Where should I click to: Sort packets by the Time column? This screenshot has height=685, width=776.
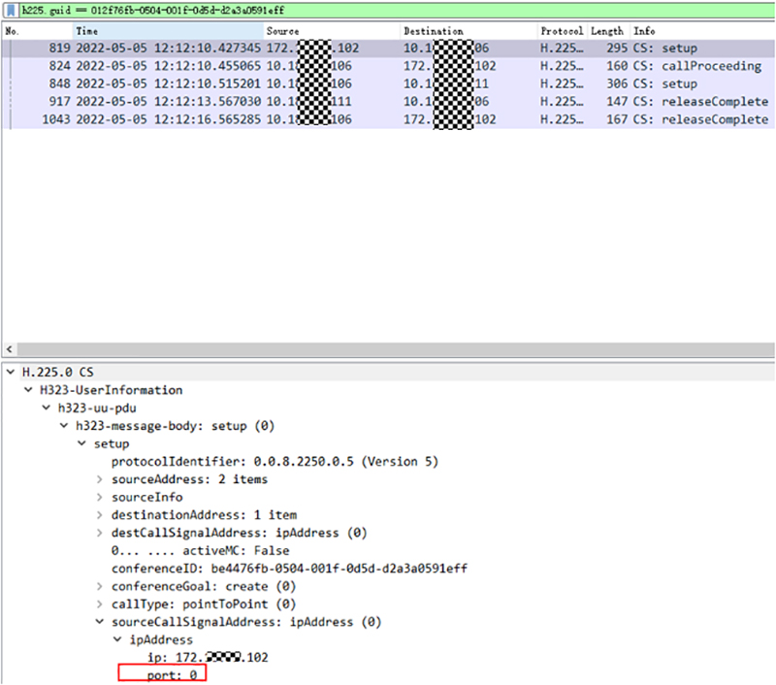(165, 31)
